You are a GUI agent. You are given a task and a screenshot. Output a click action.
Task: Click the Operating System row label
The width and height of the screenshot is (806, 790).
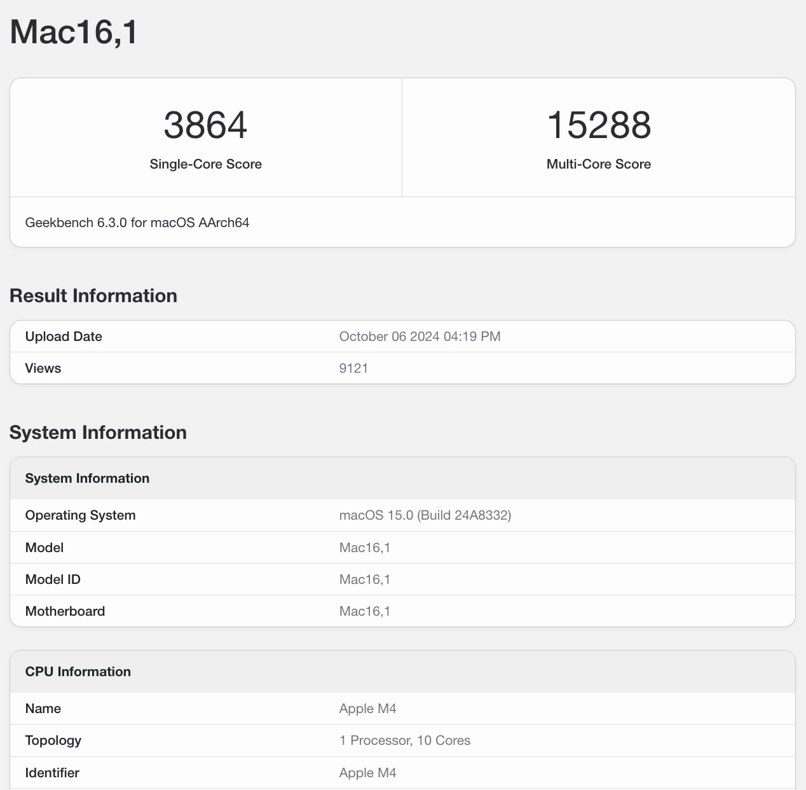81,515
